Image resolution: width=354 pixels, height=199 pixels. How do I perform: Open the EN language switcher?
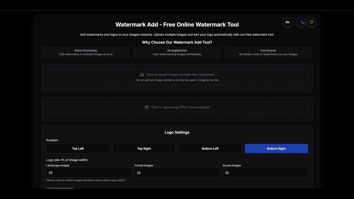tap(287, 22)
